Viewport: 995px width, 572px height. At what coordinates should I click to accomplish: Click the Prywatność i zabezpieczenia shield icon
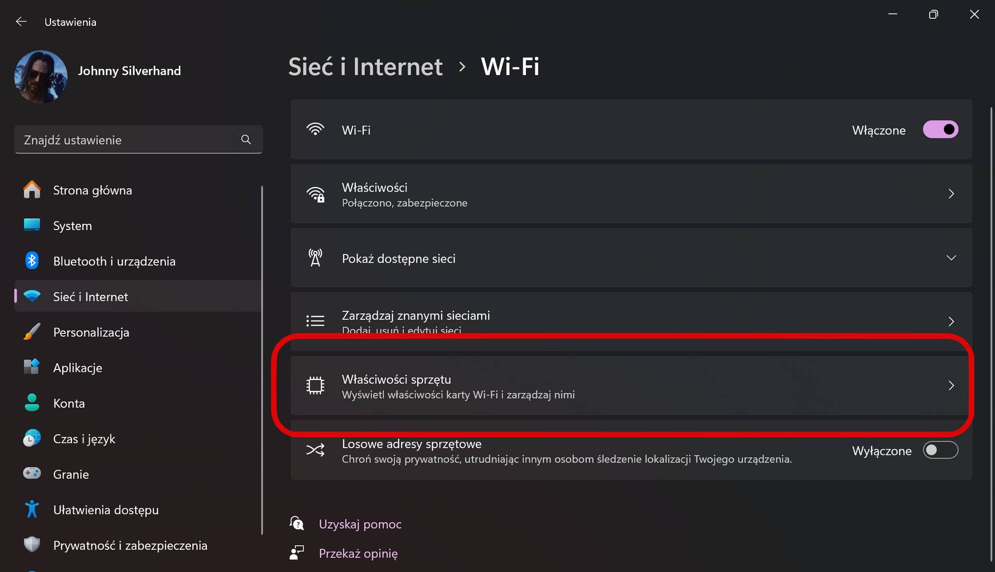tap(32, 545)
